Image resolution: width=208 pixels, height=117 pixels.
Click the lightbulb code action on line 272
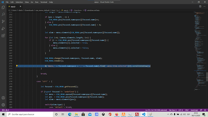(x=17, y=66)
